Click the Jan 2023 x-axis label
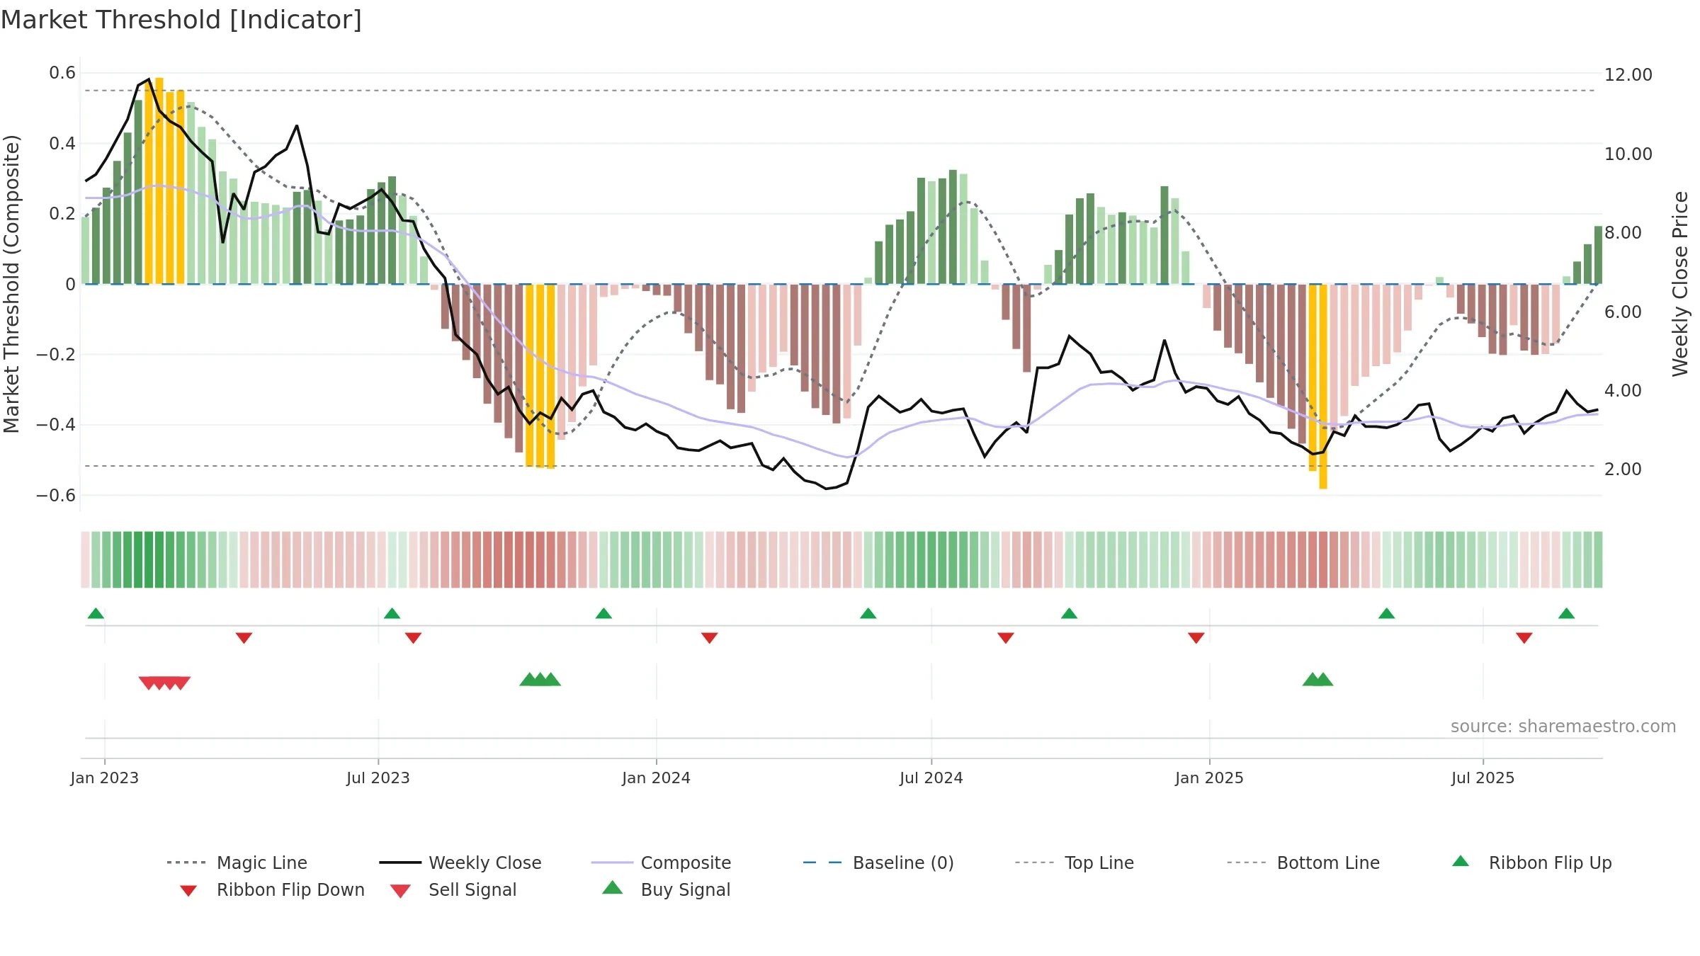This screenshot has height=956, width=1700. (105, 778)
